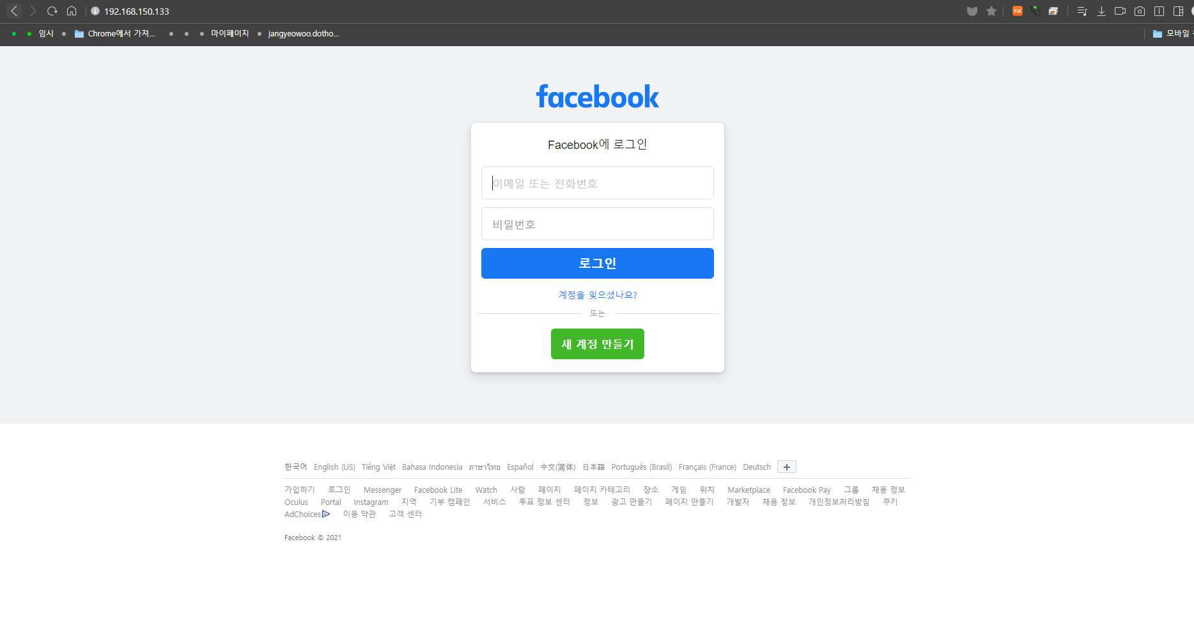Open the 모바일 bookmarks folder

coord(1172,34)
